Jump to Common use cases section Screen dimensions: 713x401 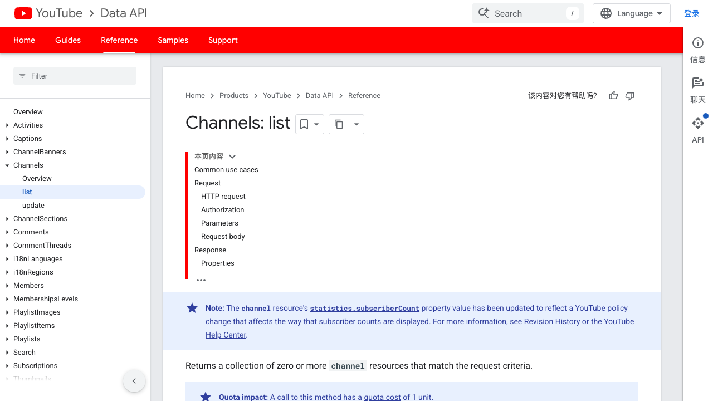tap(226, 170)
